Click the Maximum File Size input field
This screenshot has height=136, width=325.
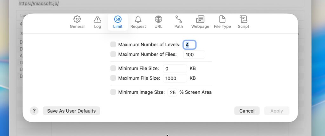point(175,78)
